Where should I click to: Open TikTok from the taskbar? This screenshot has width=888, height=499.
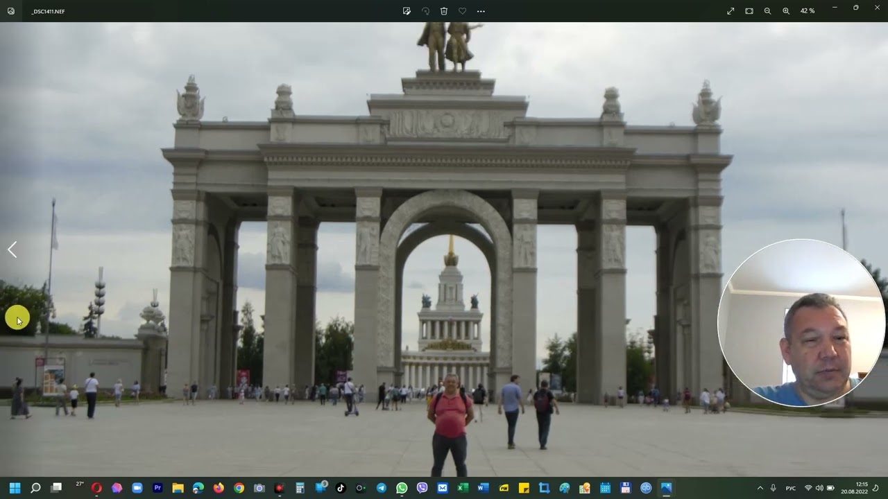(341, 488)
